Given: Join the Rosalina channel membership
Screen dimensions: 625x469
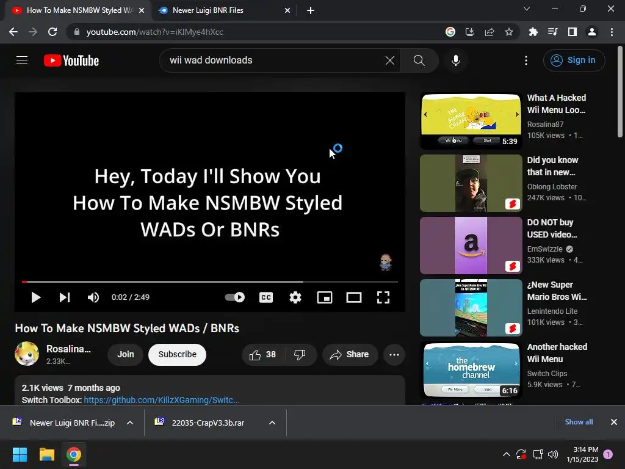Looking at the screenshot, I should coord(126,355).
